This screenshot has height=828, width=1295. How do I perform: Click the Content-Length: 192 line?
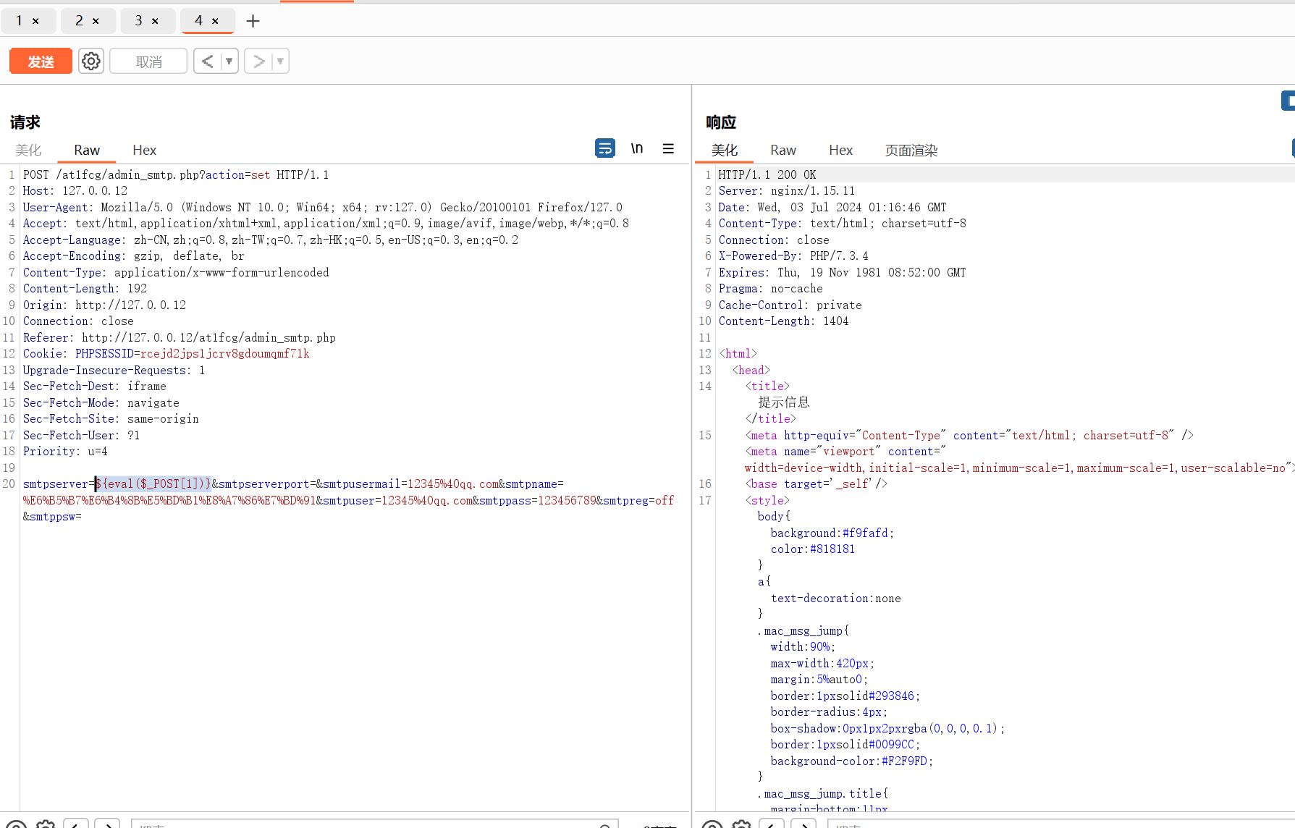point(85,288)
